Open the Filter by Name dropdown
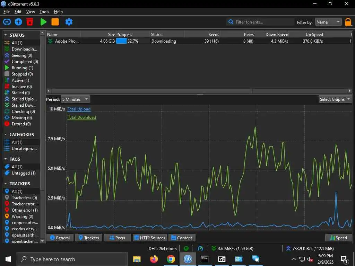This screenshot has width=355, height=266. coord(328,22)
